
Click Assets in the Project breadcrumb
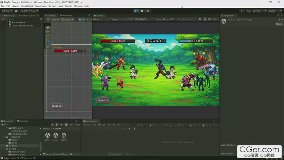(46, 128)
